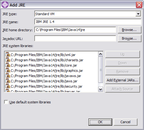This screenshot has width=144, height=130.
Task: Click the jar icon beside jaws.jar
Action: click(8, 81)
